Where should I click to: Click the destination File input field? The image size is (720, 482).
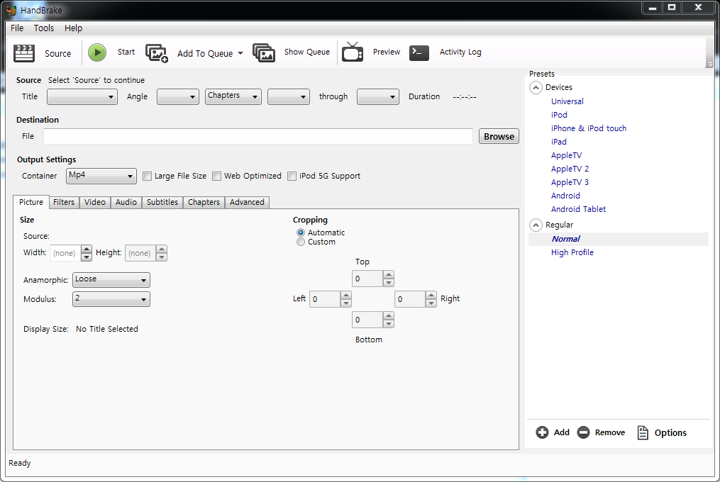258,136
